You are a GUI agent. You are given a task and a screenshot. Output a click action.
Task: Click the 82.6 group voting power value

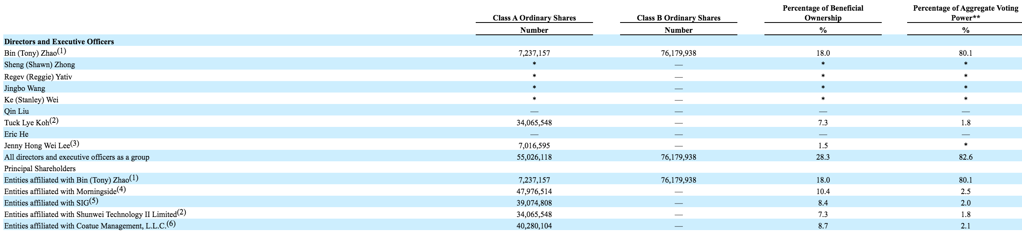click(965, 157)
